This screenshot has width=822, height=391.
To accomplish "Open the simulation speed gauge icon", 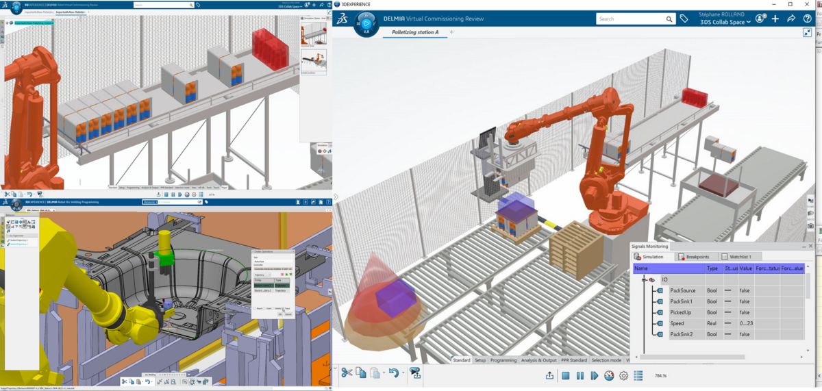I will 609,375.
